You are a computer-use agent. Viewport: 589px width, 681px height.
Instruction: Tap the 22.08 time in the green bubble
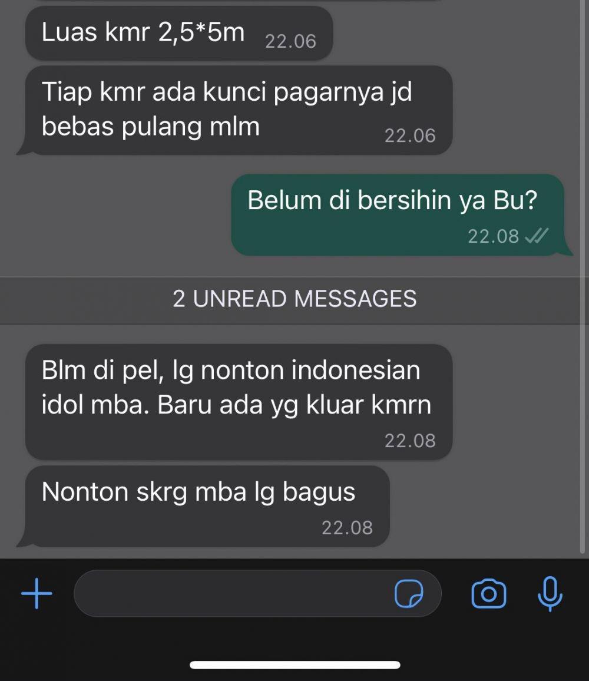(x=494, y=236)
